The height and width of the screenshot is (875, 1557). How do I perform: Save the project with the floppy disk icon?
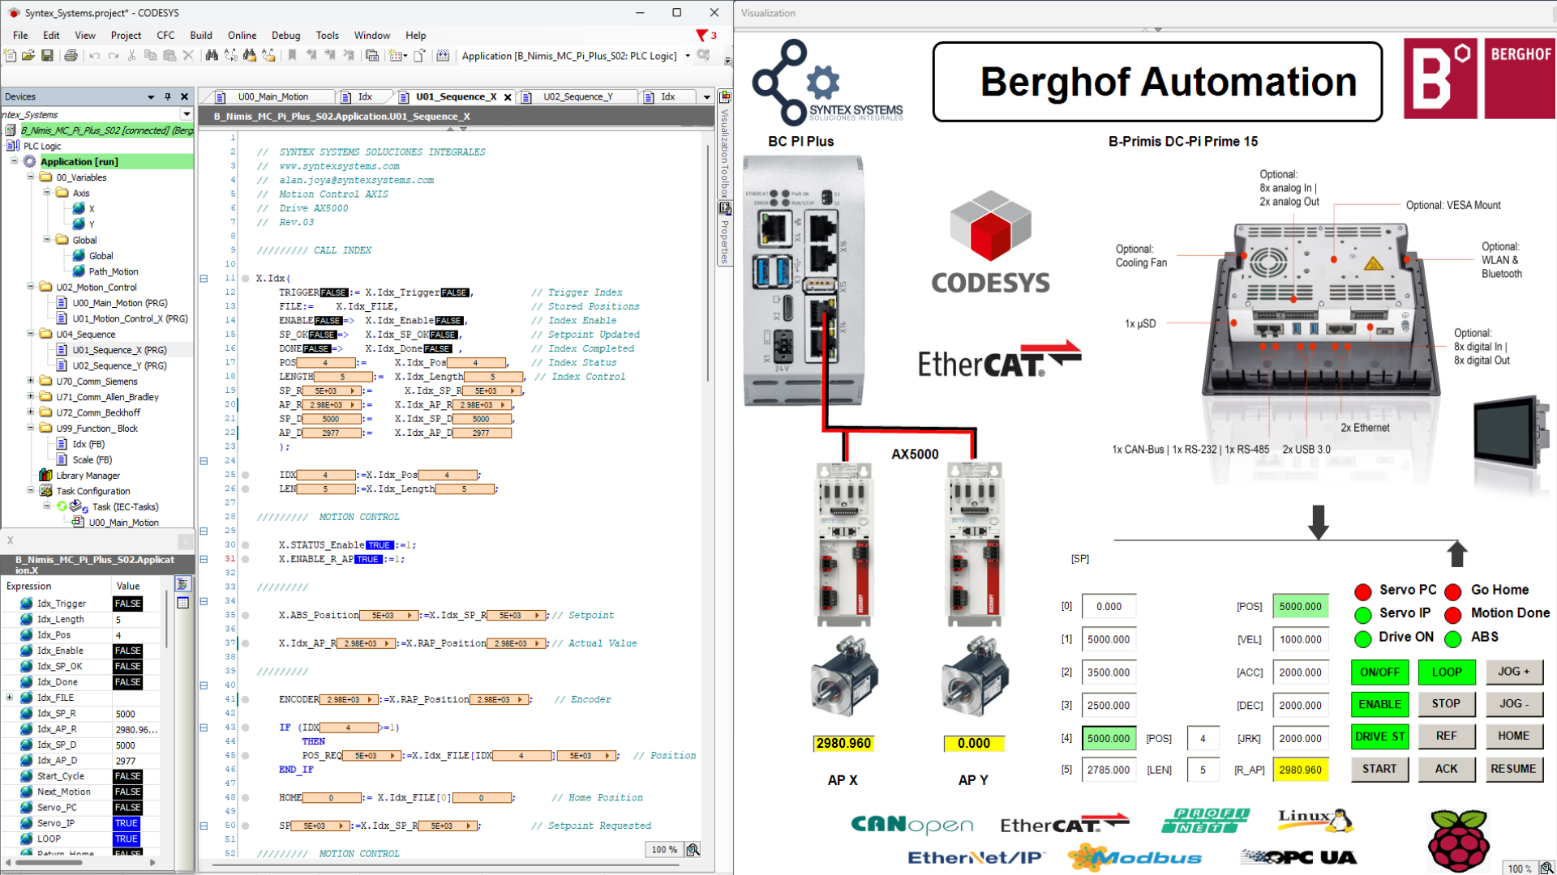tap(47, 56)
